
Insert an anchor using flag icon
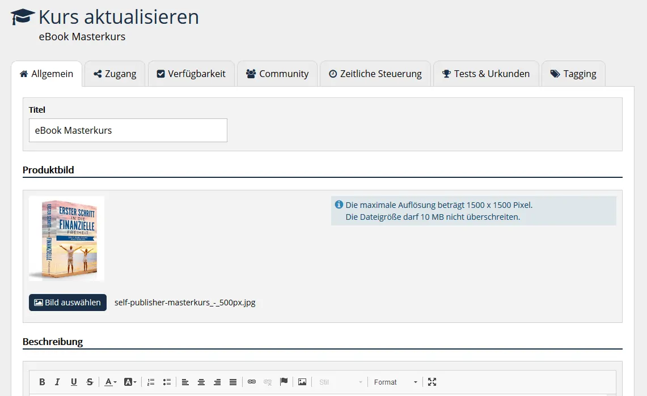284,382
